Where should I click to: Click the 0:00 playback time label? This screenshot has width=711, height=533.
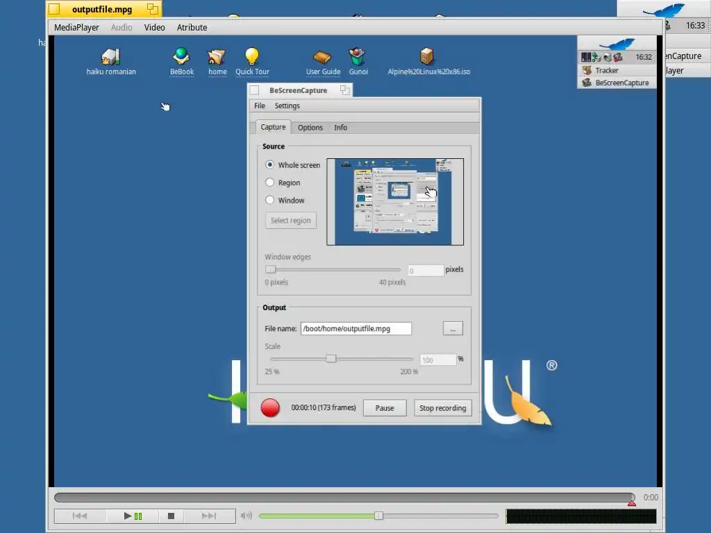click(651, 497)
